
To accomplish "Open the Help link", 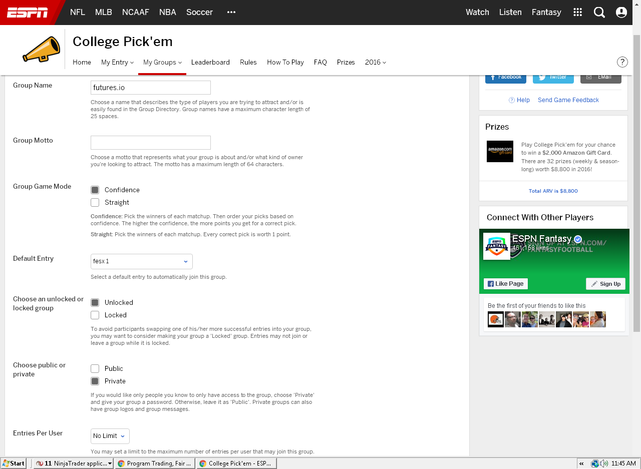I will [519, 100].
